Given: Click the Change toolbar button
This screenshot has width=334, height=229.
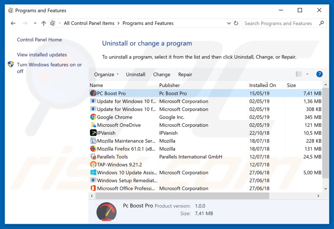Looking at the screenshot, I should point(162,74).
